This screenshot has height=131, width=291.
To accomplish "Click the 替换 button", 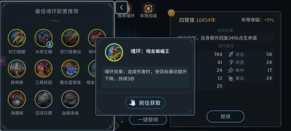I will pyautogui.click(x=225, y=117).
